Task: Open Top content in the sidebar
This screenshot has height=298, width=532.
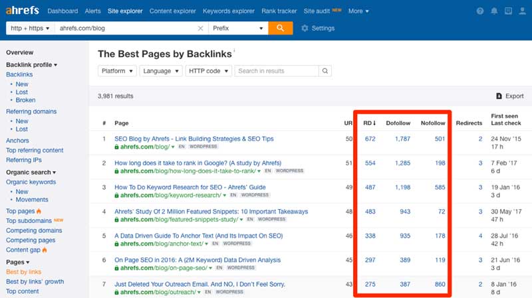Action: pyautogui.click(x=23, y=291)
